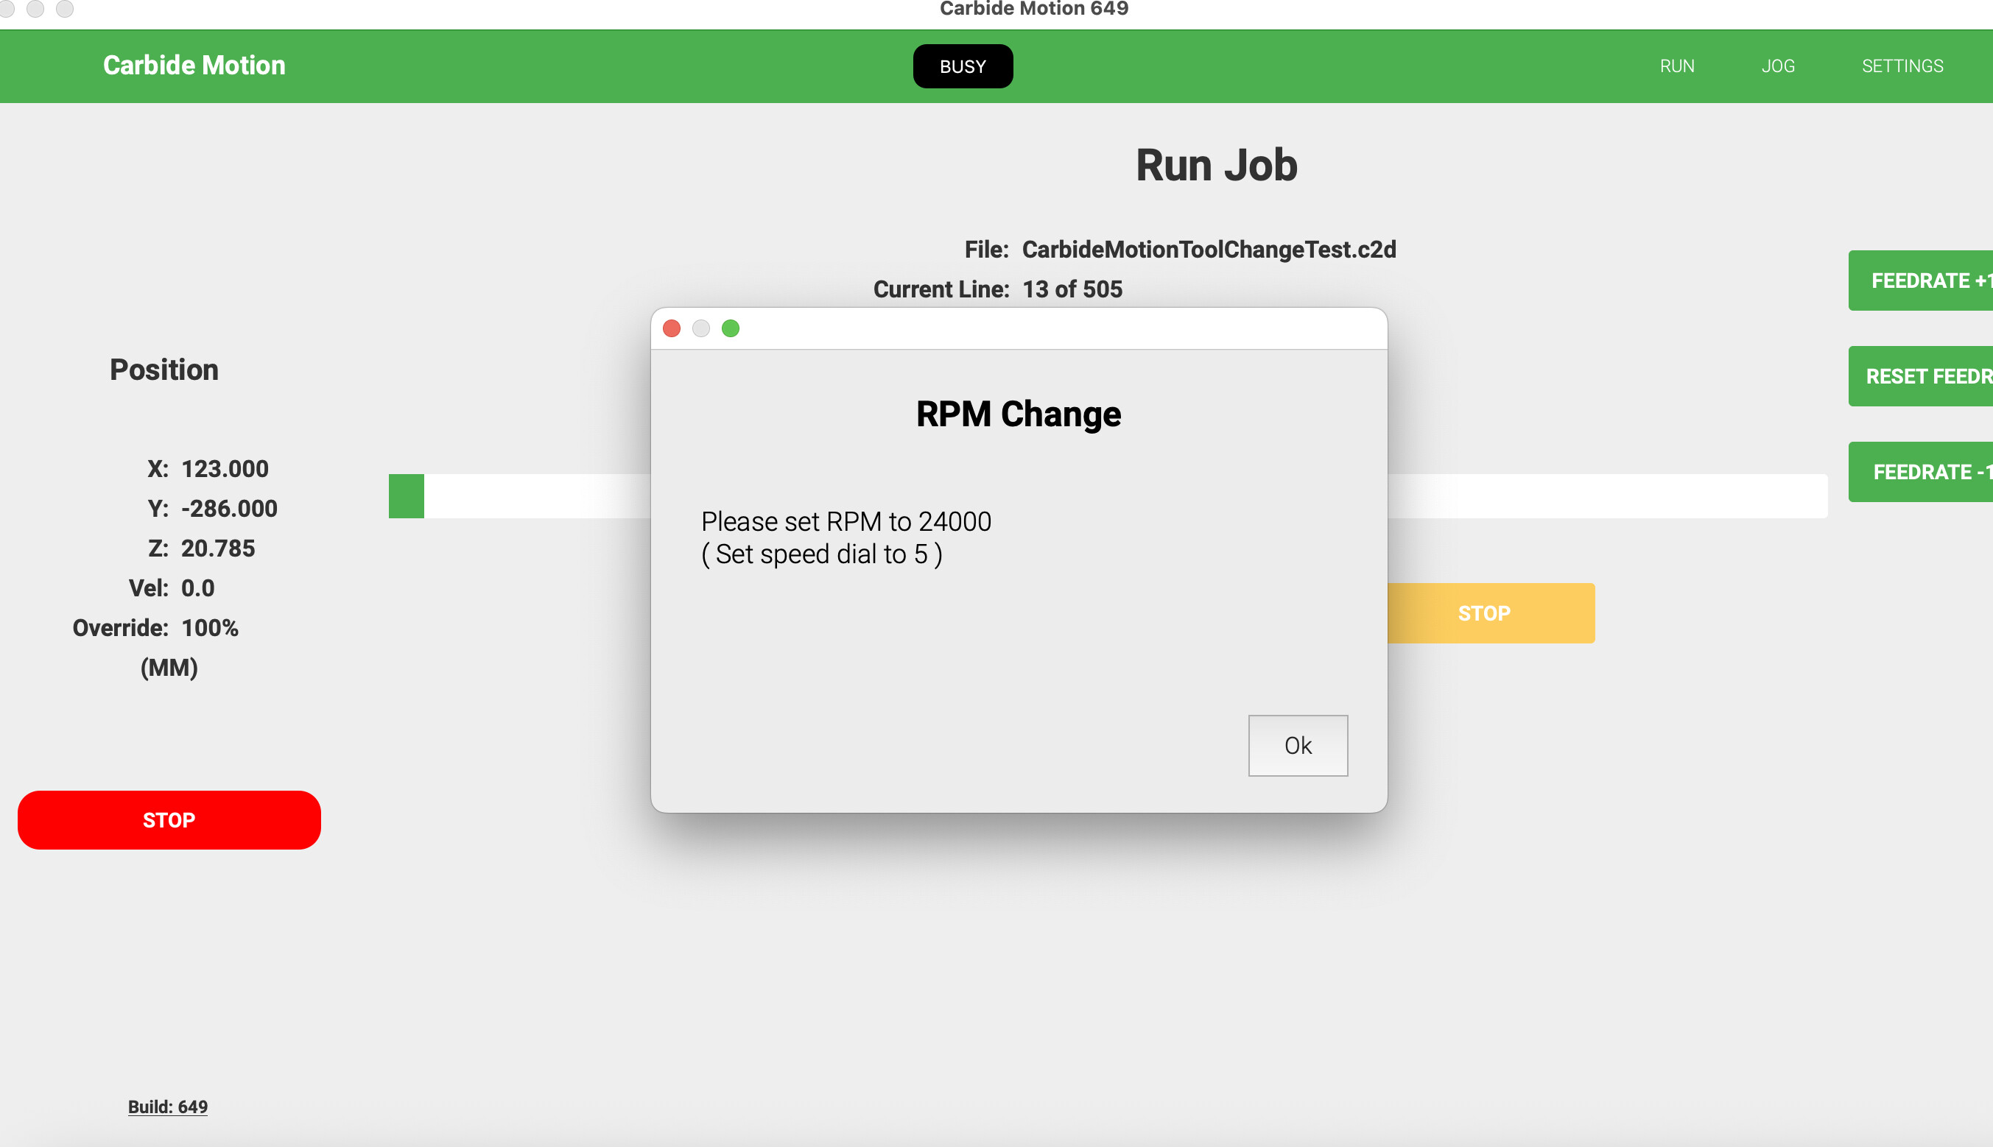This screenshot has width=1993, height=1147.
Task: Click the yellow STOP button
Action: pyautogui.click(x=1490, y=613)
